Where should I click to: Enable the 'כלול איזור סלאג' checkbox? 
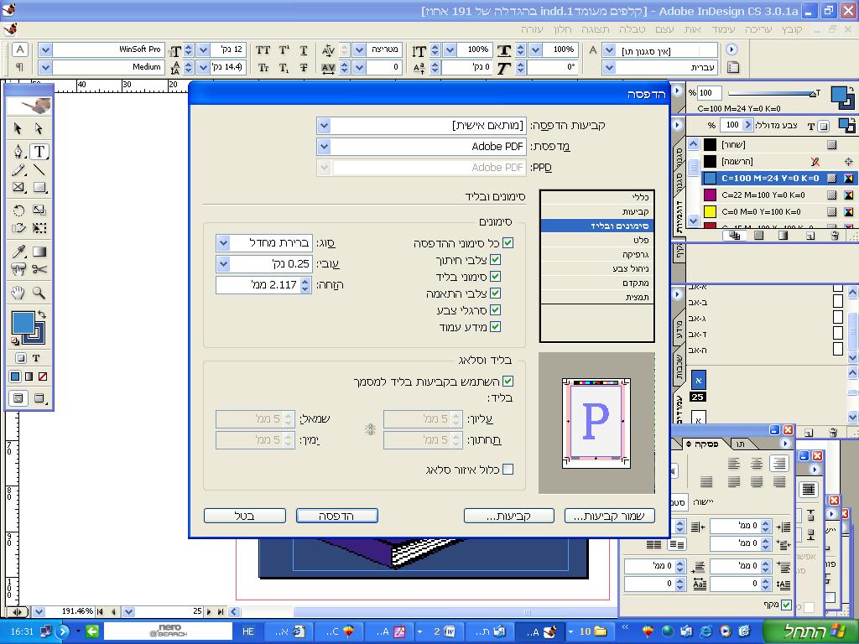pyautogui.click(x=508, y=470)
